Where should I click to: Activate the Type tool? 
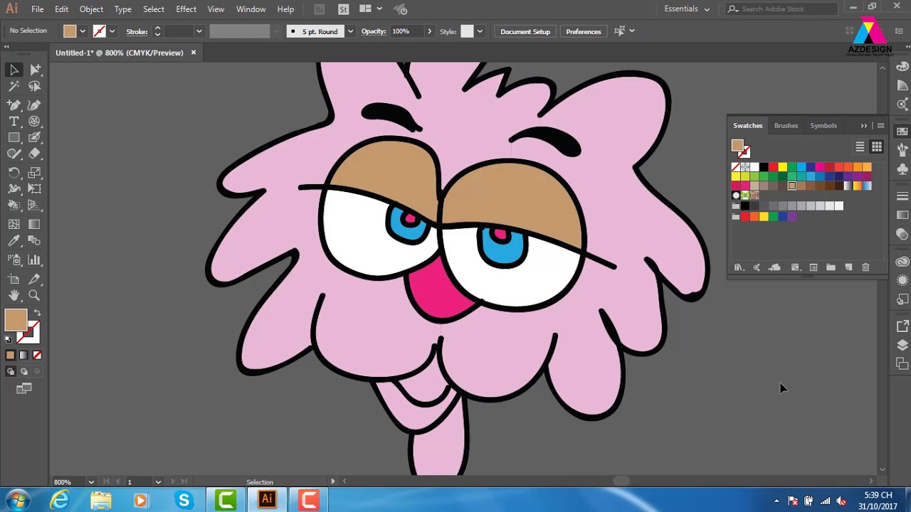pyautogui.click(x=14, y=121)
